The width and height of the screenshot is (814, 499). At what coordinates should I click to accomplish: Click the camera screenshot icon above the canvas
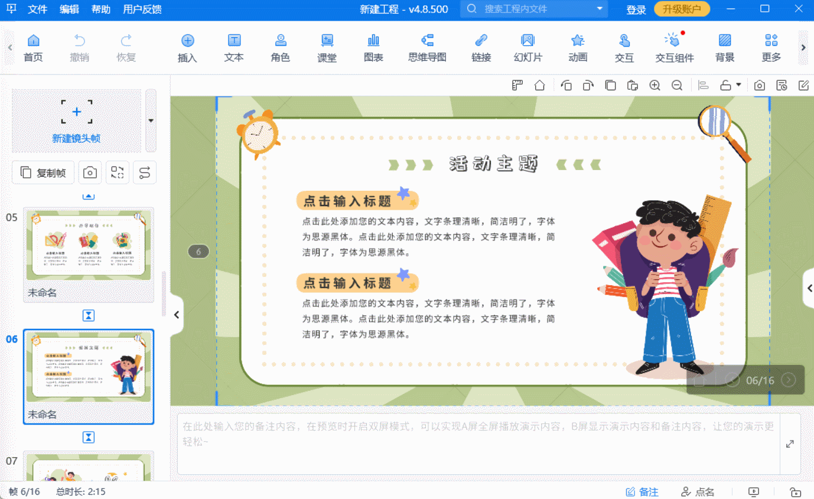pos(760,85)
